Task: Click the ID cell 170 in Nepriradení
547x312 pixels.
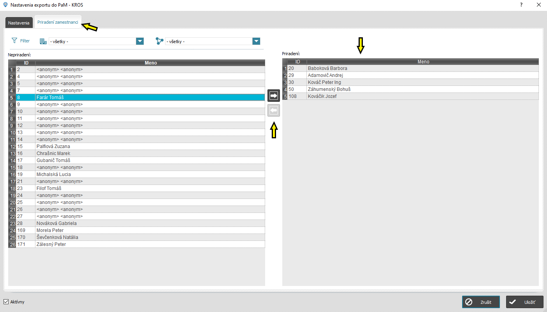Action: (26, 237)
